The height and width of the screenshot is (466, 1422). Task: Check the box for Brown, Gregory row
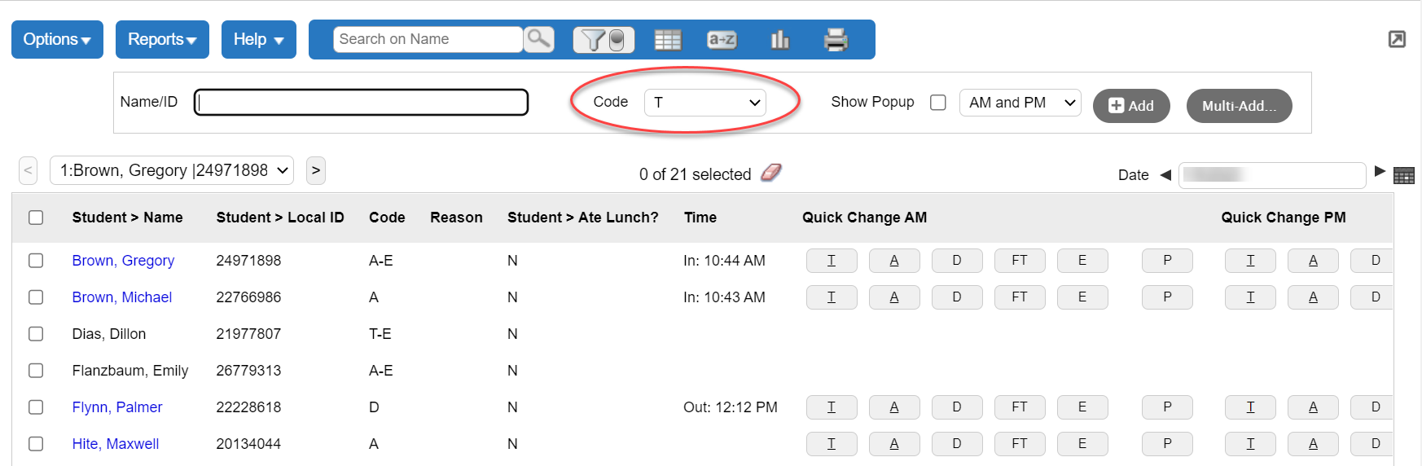(x=36, y=261)
